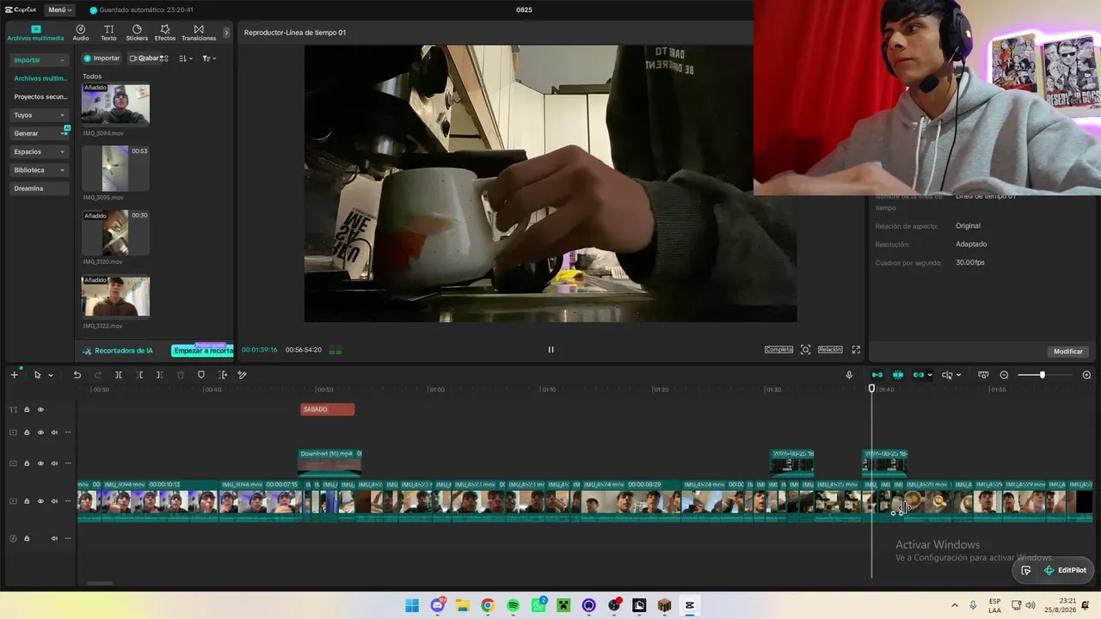Hide the main video track

[x=40, y=501]
